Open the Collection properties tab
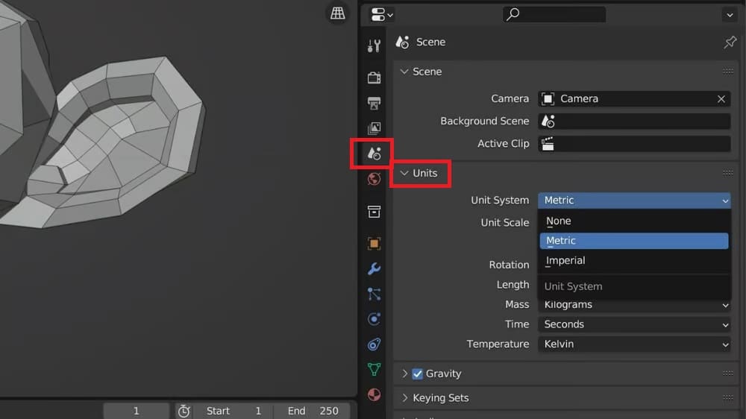 point(374,212)
